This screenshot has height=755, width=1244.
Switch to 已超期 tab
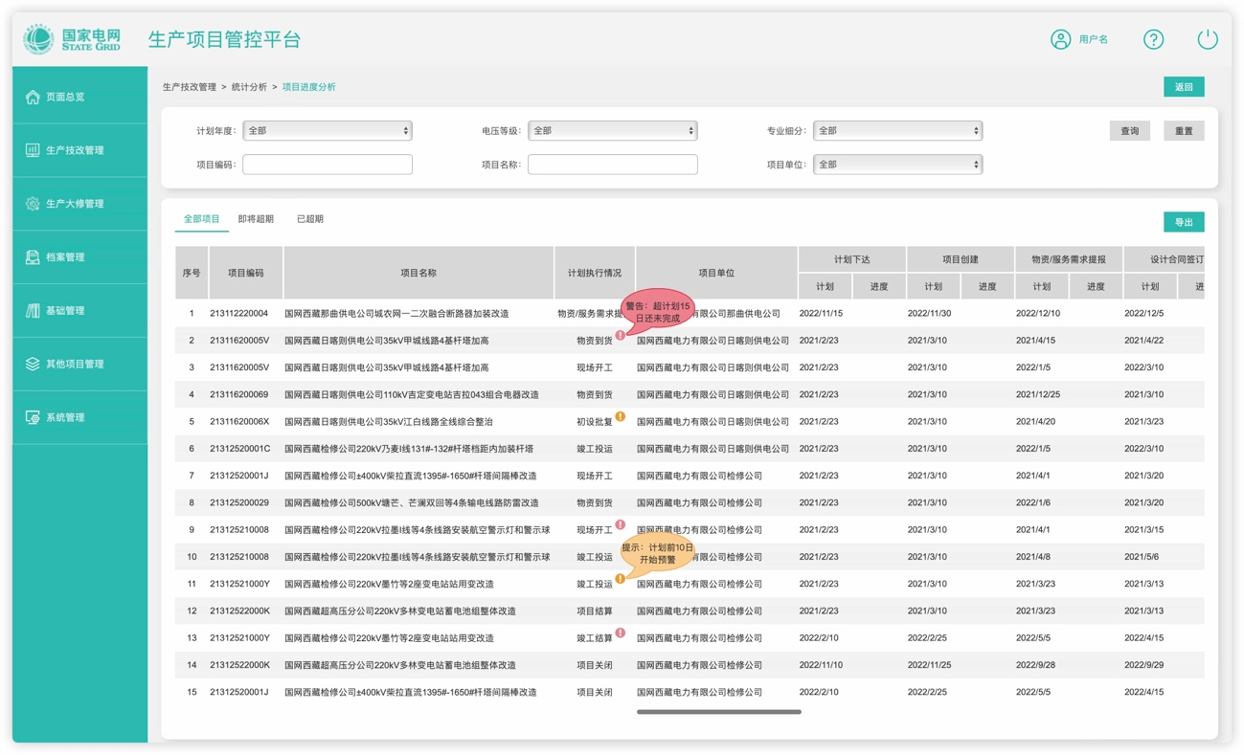(x=310, y=219)
